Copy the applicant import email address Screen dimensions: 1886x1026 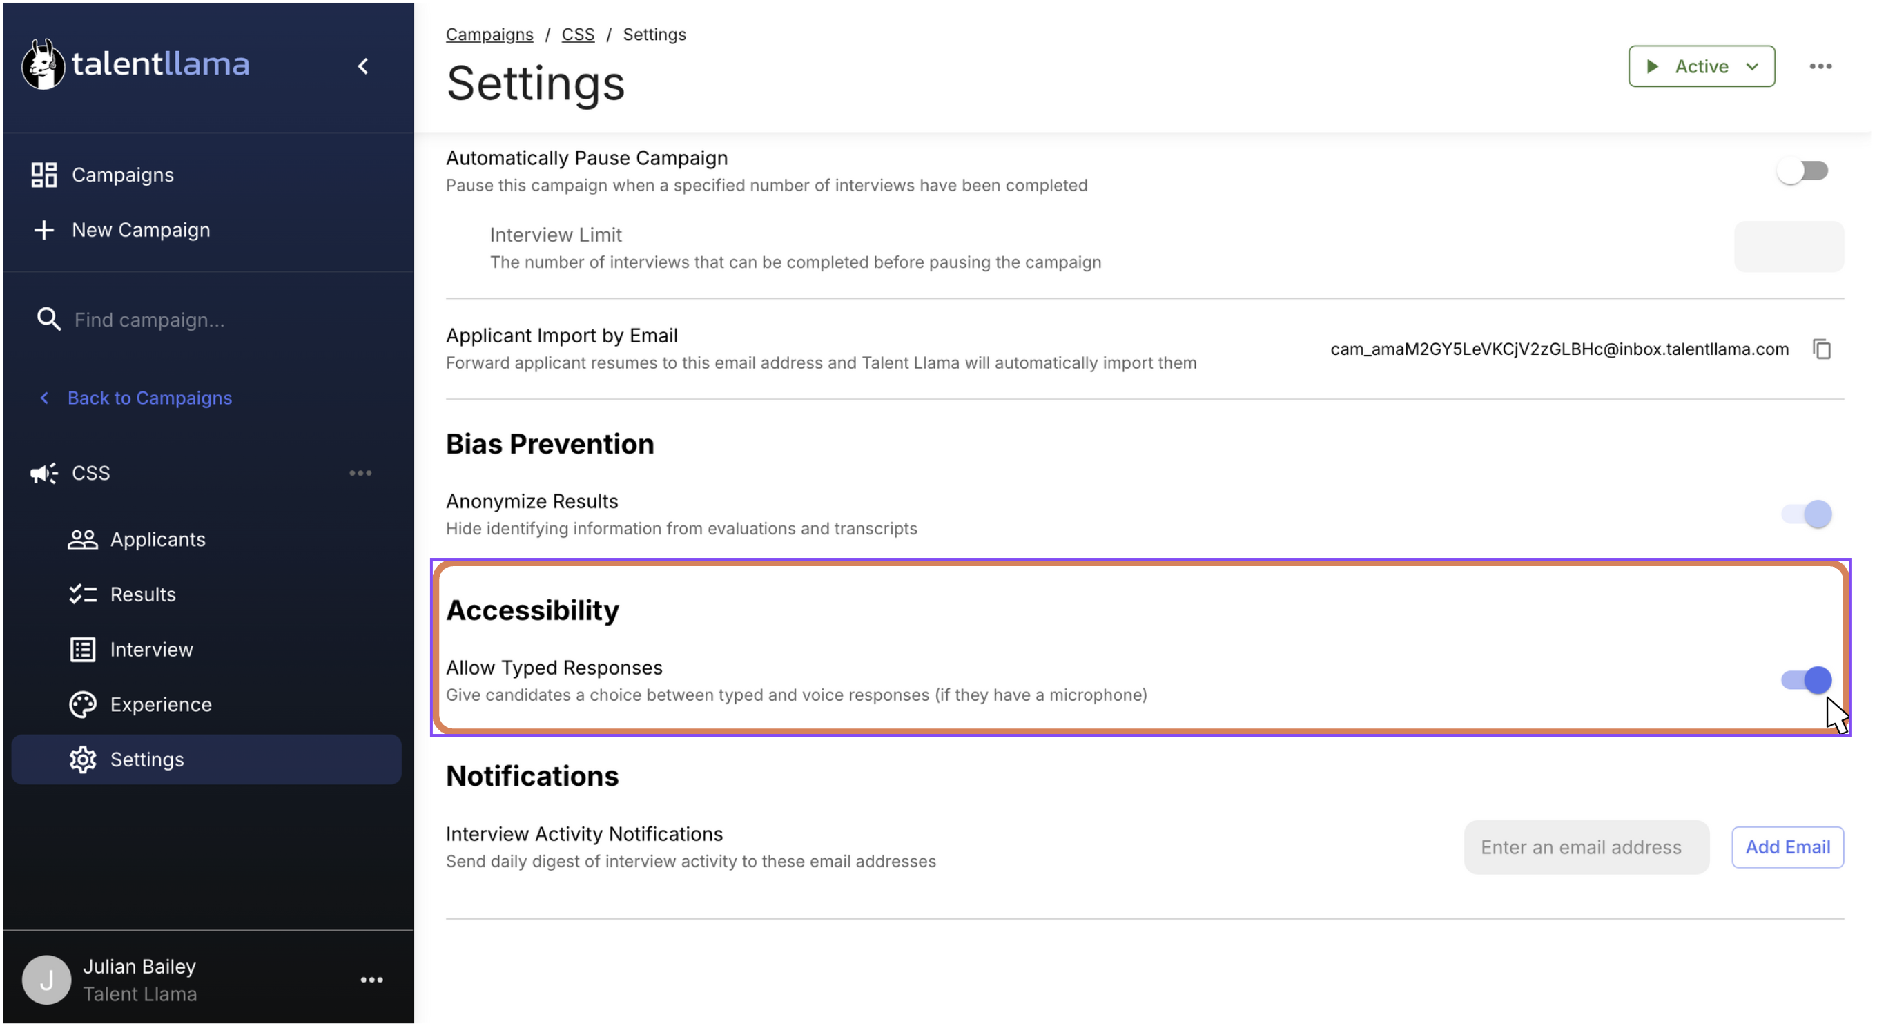point(1821,349)
